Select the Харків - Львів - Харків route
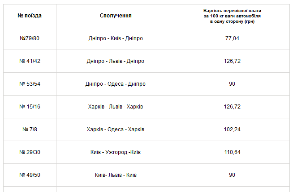The image size is (293, 192). [116, 107]
